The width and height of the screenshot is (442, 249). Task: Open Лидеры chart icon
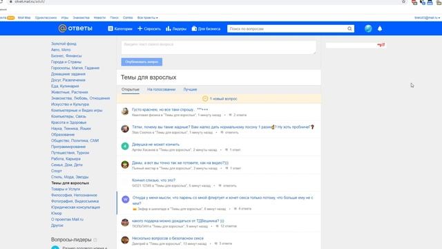tap(169, 28)
